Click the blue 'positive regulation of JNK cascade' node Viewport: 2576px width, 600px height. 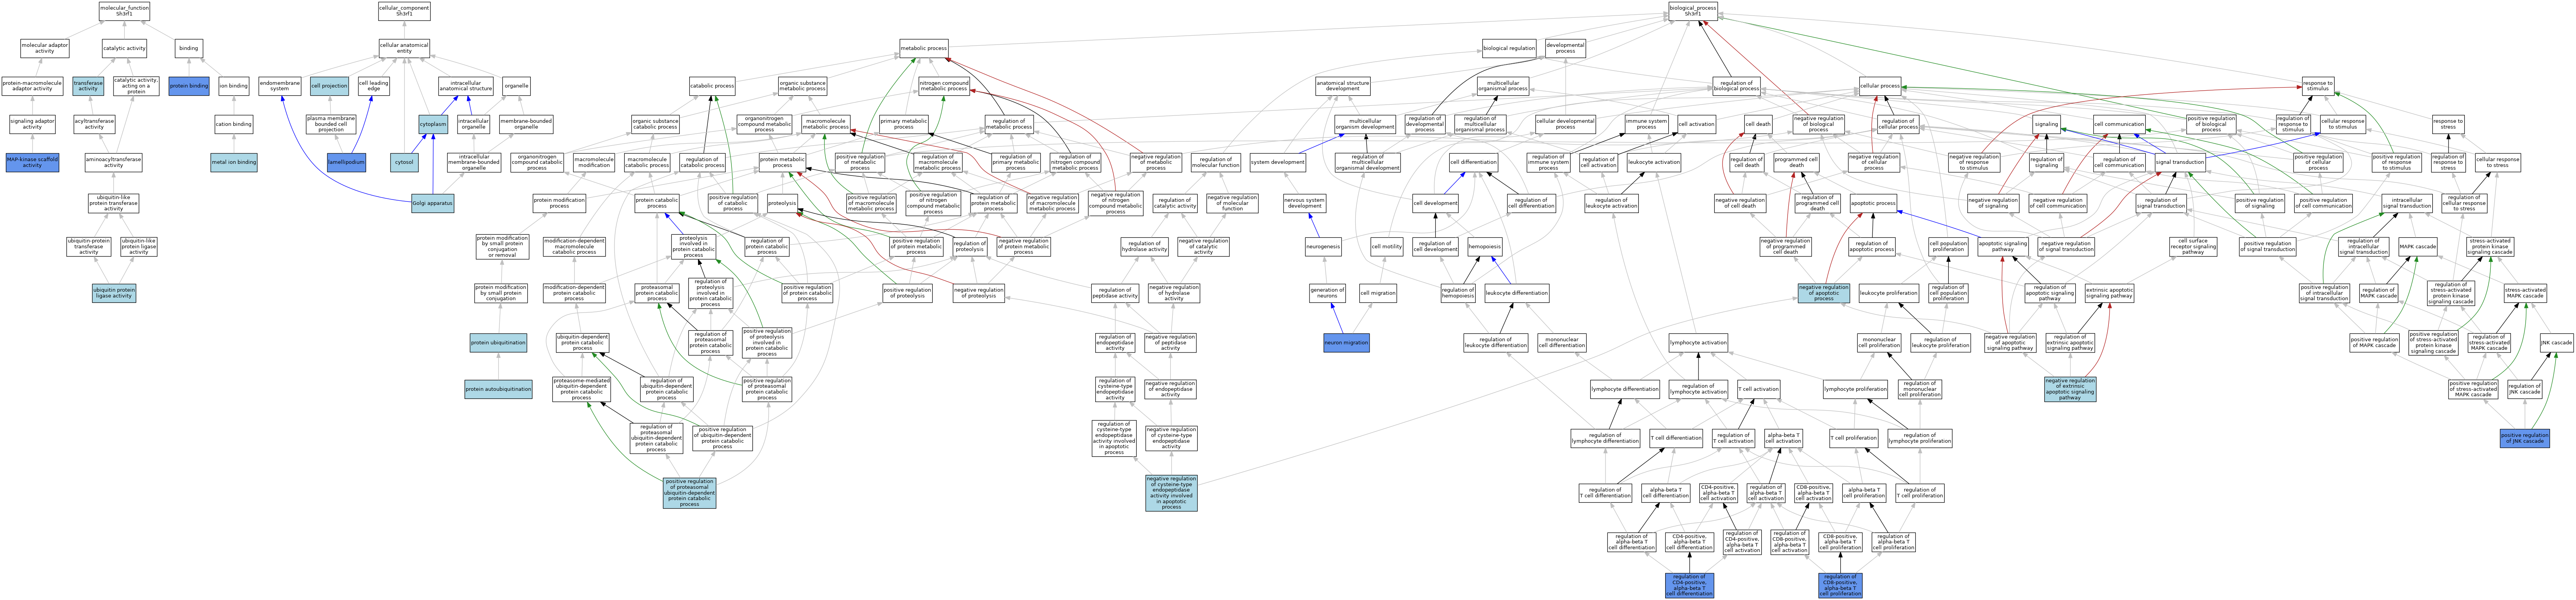[2524, 438]
